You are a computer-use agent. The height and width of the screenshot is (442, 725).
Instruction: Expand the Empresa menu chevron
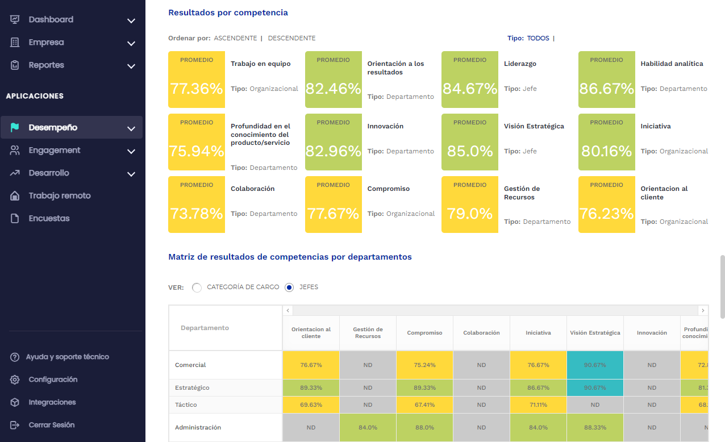tap(131, 43)
